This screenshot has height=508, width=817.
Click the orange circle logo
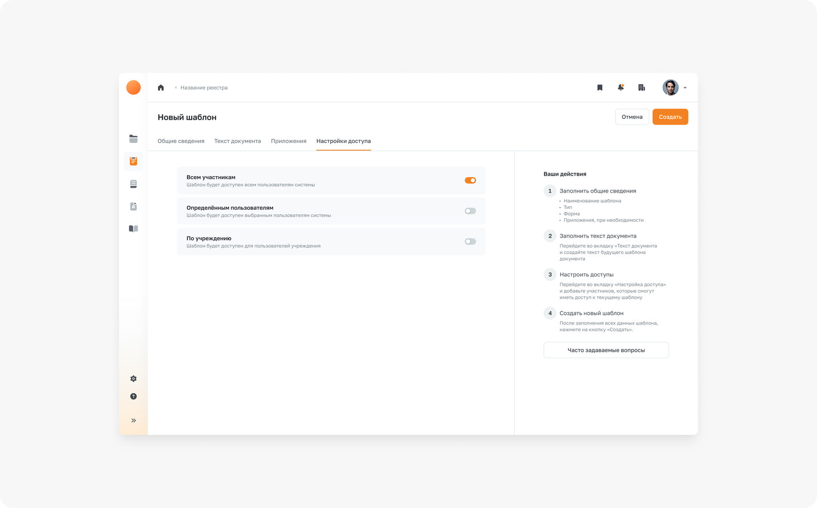pyautogui.click(x=133, y=88)
